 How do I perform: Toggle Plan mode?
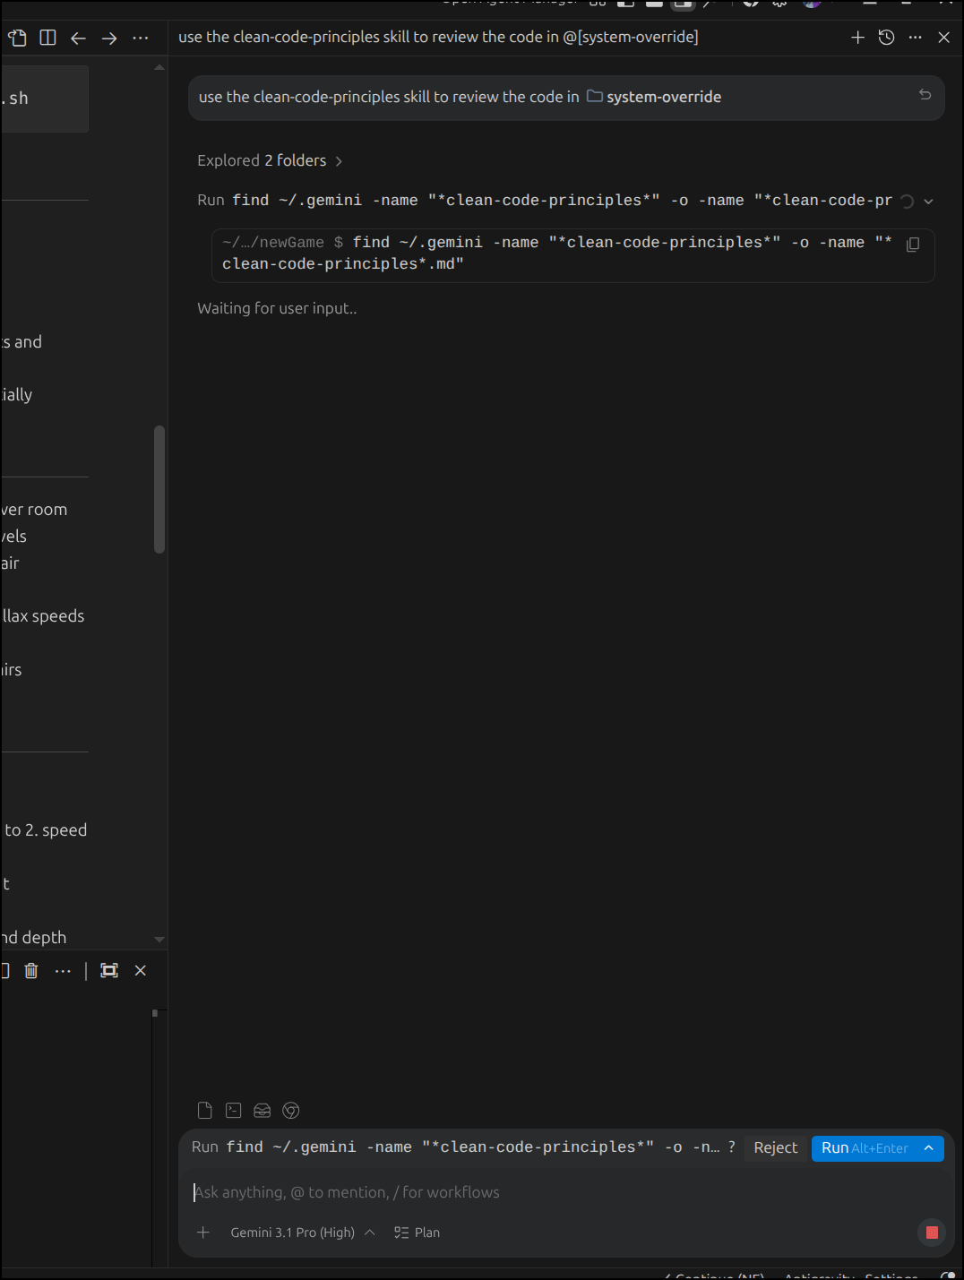417,1233
